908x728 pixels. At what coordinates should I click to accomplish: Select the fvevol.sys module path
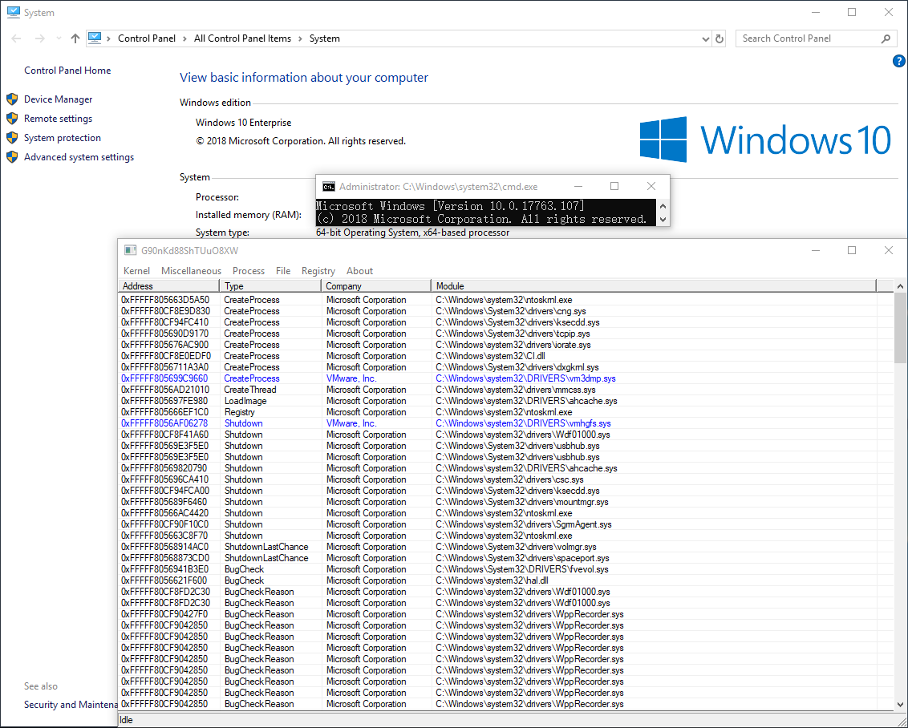pyautogui.click(x=521, y=569)
